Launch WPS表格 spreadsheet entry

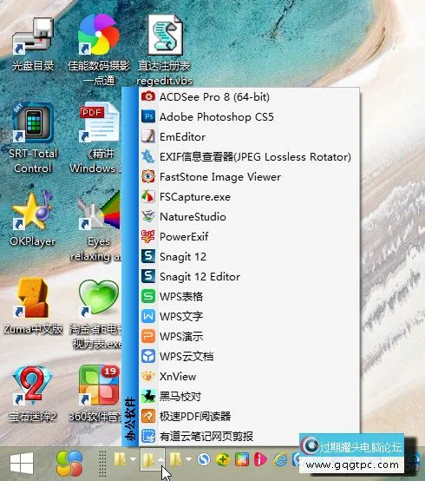(249, 297)
